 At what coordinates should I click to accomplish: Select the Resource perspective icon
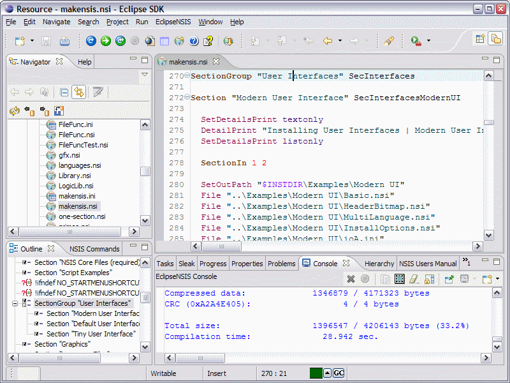pos(496,39)
